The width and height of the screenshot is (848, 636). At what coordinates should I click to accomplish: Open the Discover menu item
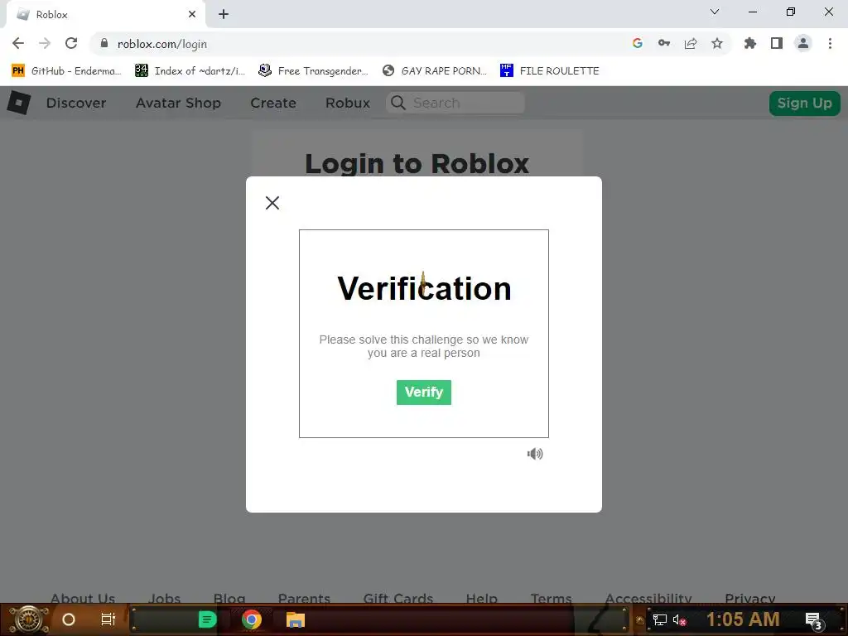click(76, 103)
